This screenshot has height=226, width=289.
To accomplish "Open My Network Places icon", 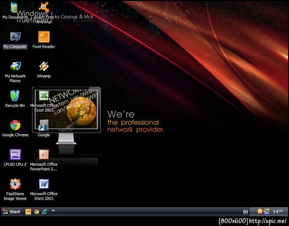I will click(15, 72).
